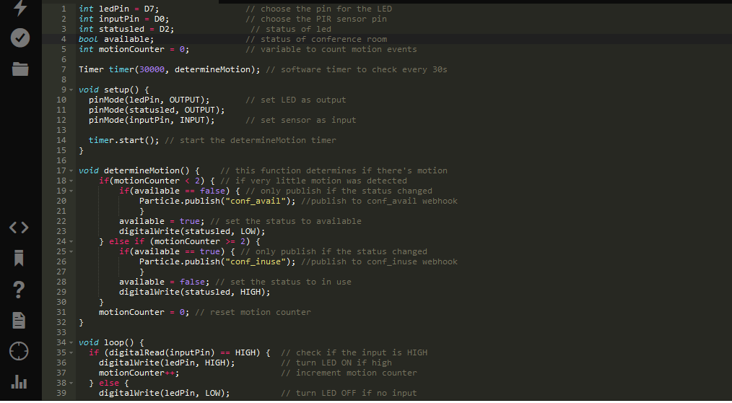Open Help with the question mark icon
The width and height of the screenshot is (732, 403).
[19, 290]
